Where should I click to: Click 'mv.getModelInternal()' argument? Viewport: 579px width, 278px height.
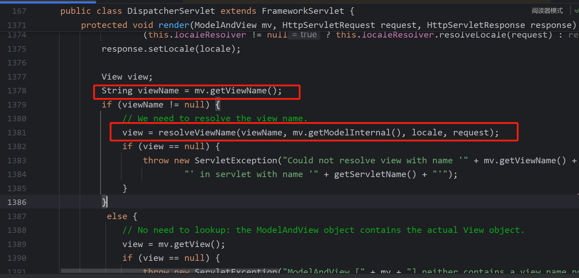(x=347, y=133)
